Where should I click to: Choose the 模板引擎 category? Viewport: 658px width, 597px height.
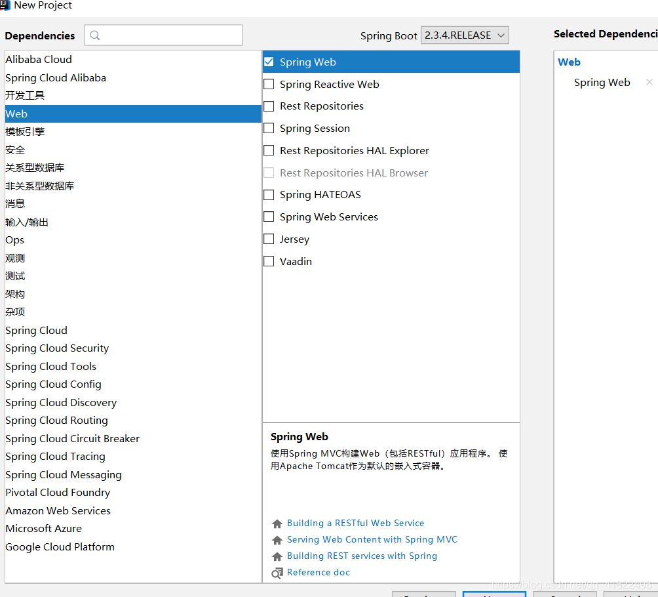[x=133, y=131]
